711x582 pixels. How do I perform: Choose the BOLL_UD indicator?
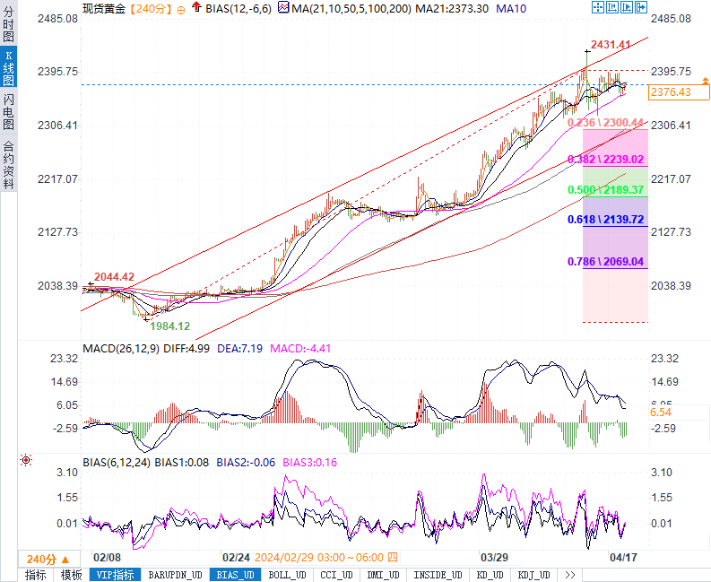point(288,575)
